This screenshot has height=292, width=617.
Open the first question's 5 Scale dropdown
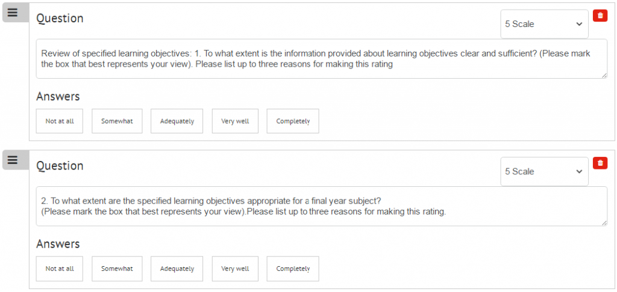pyautogui.click(x=544, y=24)
